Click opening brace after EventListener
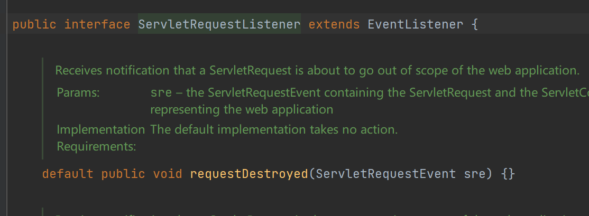The height and width of the screenshot is (216, 589). 474,25
